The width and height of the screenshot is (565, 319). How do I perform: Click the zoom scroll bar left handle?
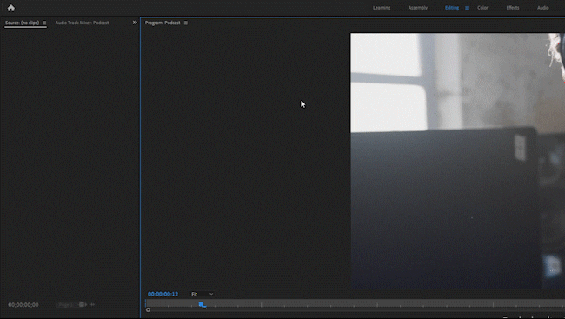(x=148, y=310)
